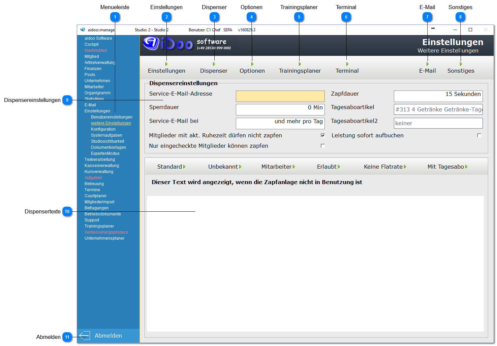The height and width of the screenshot is (346, 497).
Task: Open ExpertenModus in the sidebar
Action: coord(105,153)
